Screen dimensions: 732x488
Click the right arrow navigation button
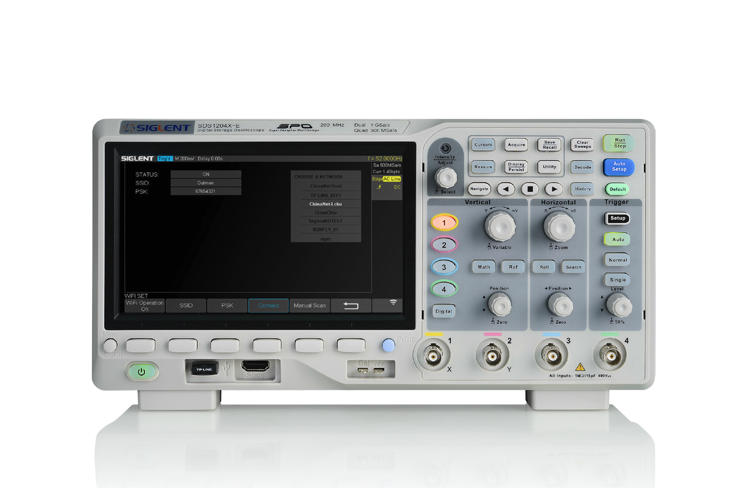(553, 189)
